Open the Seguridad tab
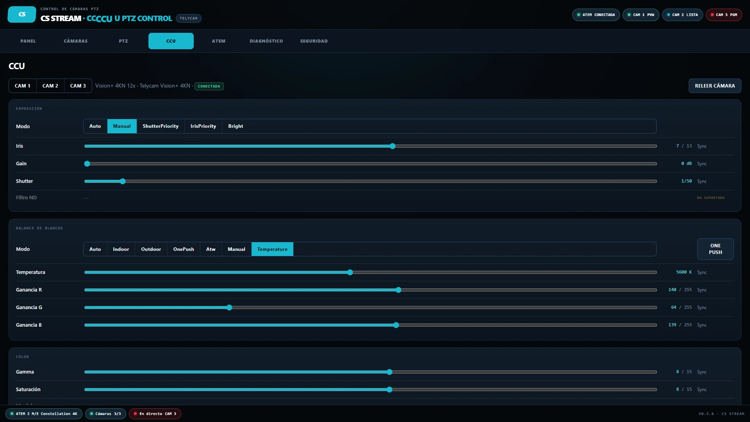 [314, 41]
